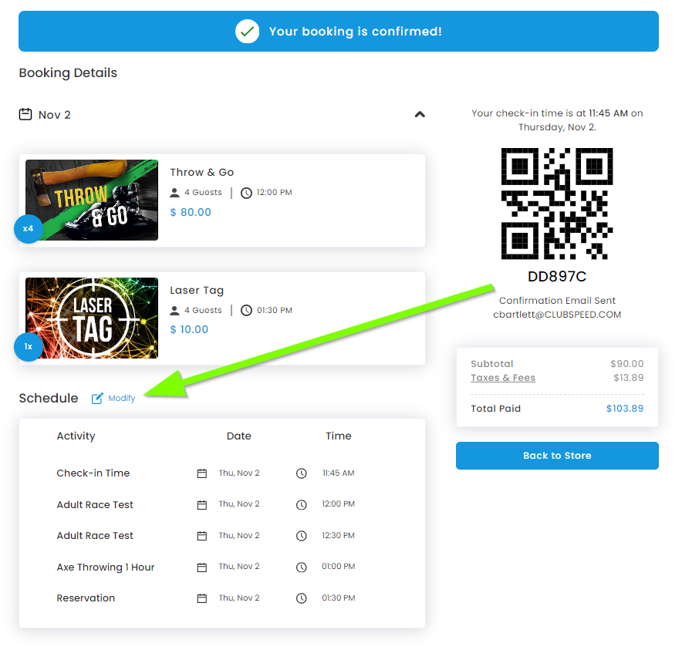
Task: Click the clock icon in Check-in Time row
Action: point(302,473)
